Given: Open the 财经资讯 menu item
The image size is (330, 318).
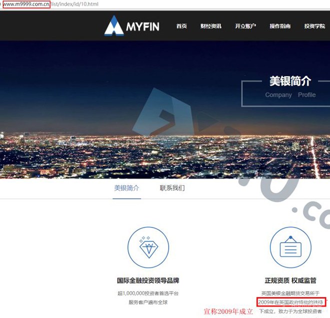Looking at the screenshot, I should point(210,26).
